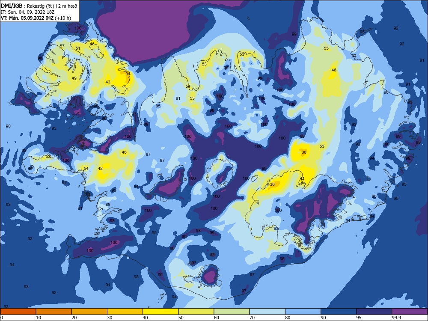
Task: Click the legend tick label '30'
Action: pyautogui.click(x=110, y=318)
